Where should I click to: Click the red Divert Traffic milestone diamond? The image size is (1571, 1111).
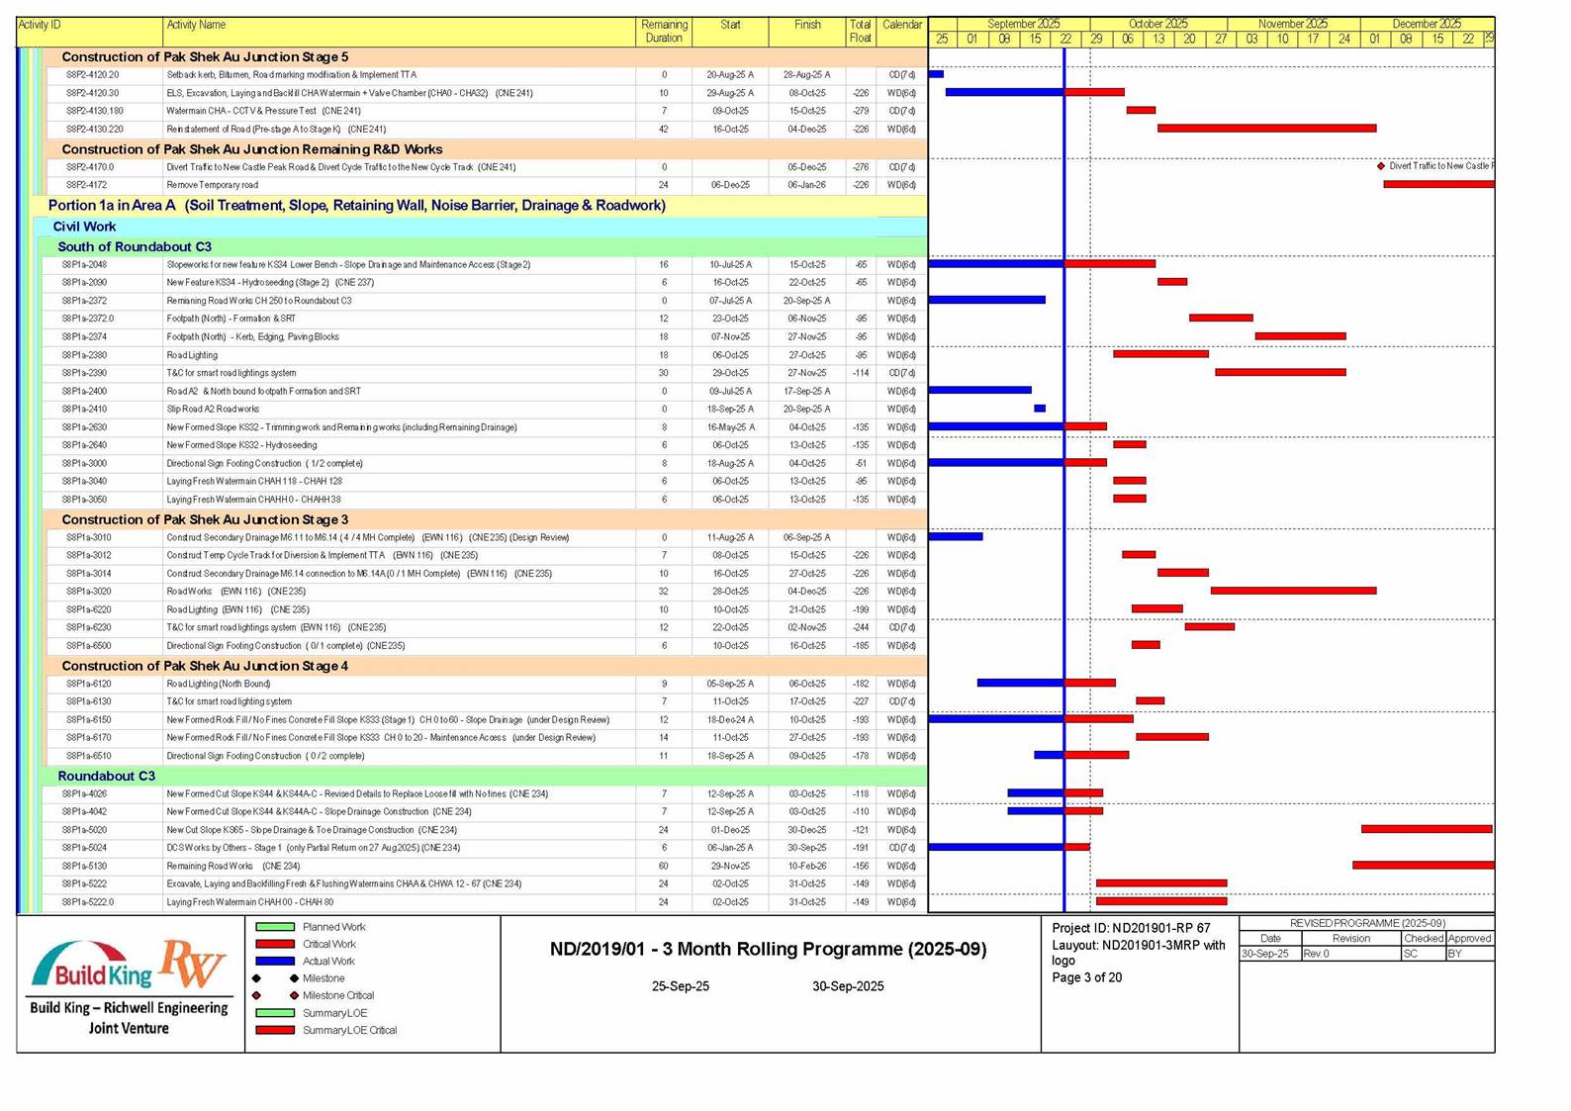(x=1381, y=166)
